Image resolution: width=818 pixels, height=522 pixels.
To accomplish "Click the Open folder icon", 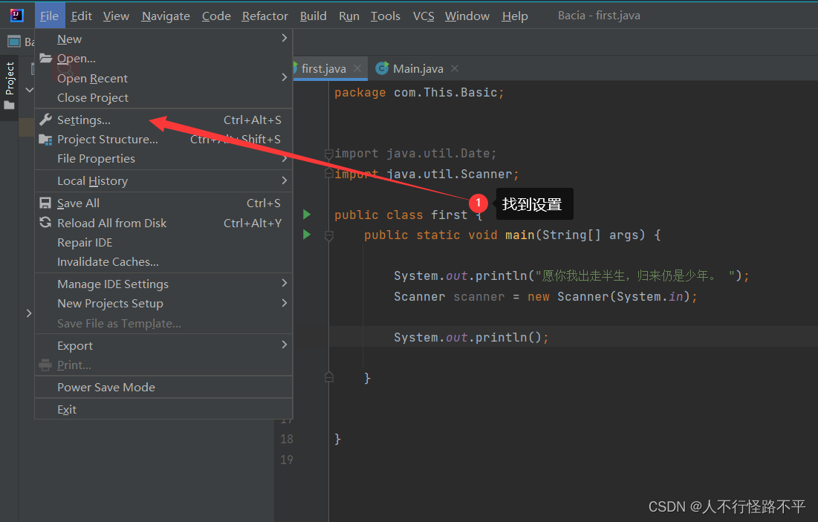I will tap(45, 58).
